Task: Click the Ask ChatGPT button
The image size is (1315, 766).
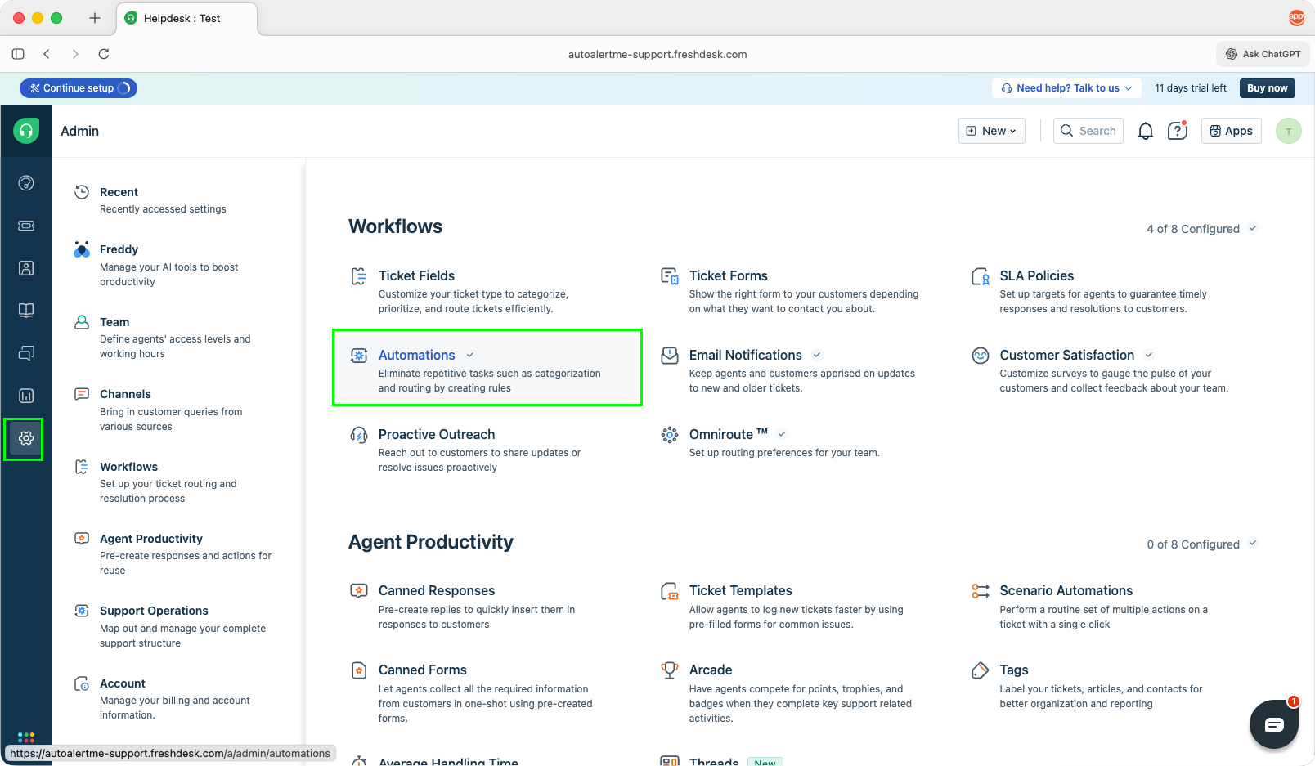Action: [x=1263, y=54]
